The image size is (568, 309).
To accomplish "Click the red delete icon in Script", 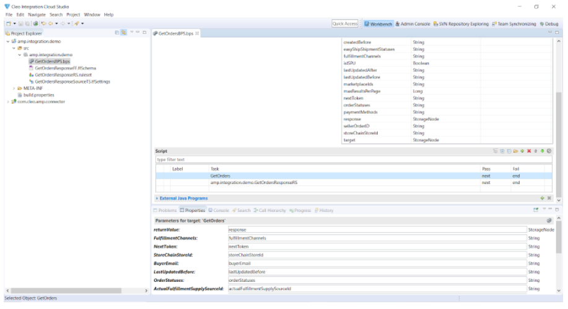I will tap(529, 151).
